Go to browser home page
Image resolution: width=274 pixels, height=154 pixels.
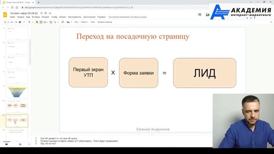click(17, 8)
